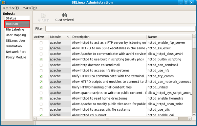Image resolution: width=197 pixels, height=126 pixels.
Task: Open the ヘルプ(H) menu
Action: click(x=30, y=8)
